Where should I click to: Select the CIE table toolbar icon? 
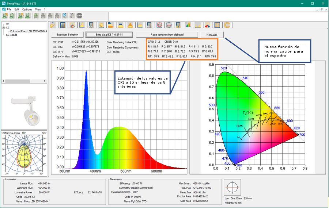pyautogui.click(x=149, y=25)
